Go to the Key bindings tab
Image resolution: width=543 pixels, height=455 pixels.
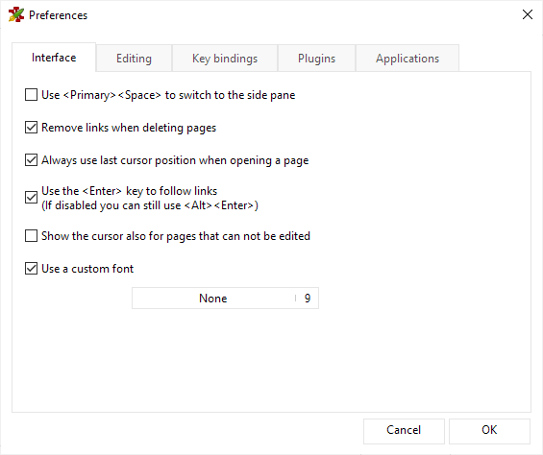225,59
